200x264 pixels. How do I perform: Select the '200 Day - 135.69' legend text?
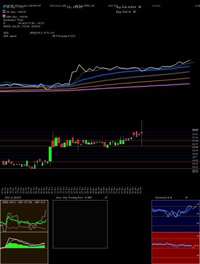tap(17, 17)
